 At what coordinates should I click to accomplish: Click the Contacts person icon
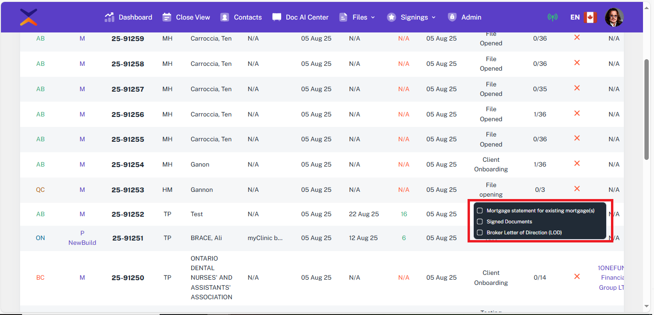coord(225,17)
